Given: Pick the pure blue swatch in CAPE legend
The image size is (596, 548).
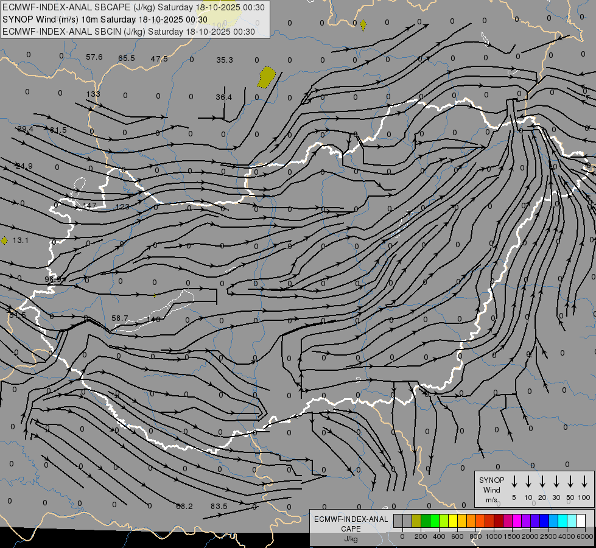Looking at the screenshot, I should click(x=544, y=521).
